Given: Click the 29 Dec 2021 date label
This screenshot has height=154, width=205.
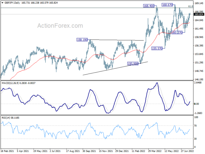Looking at the screenshot, I should (x=122, y=151).
